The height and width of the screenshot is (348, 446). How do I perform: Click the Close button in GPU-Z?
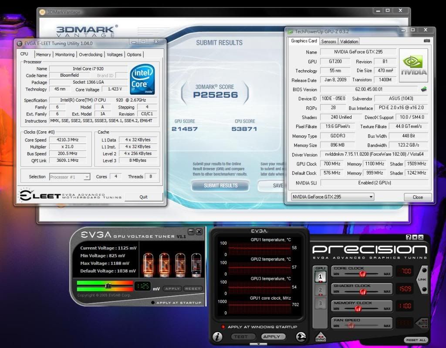point(418,197)
